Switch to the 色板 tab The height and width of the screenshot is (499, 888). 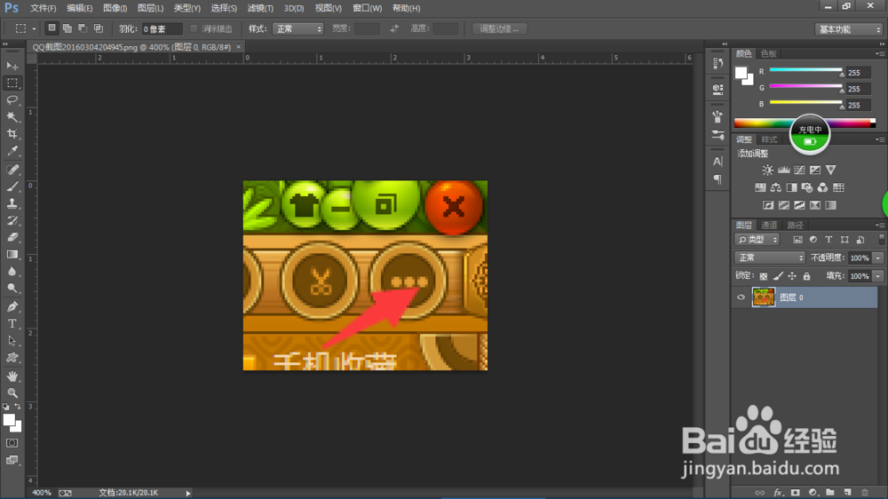(768, 54)
